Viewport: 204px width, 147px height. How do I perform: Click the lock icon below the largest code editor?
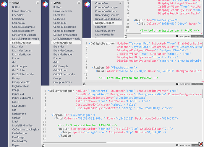click(x=43, y=146)
